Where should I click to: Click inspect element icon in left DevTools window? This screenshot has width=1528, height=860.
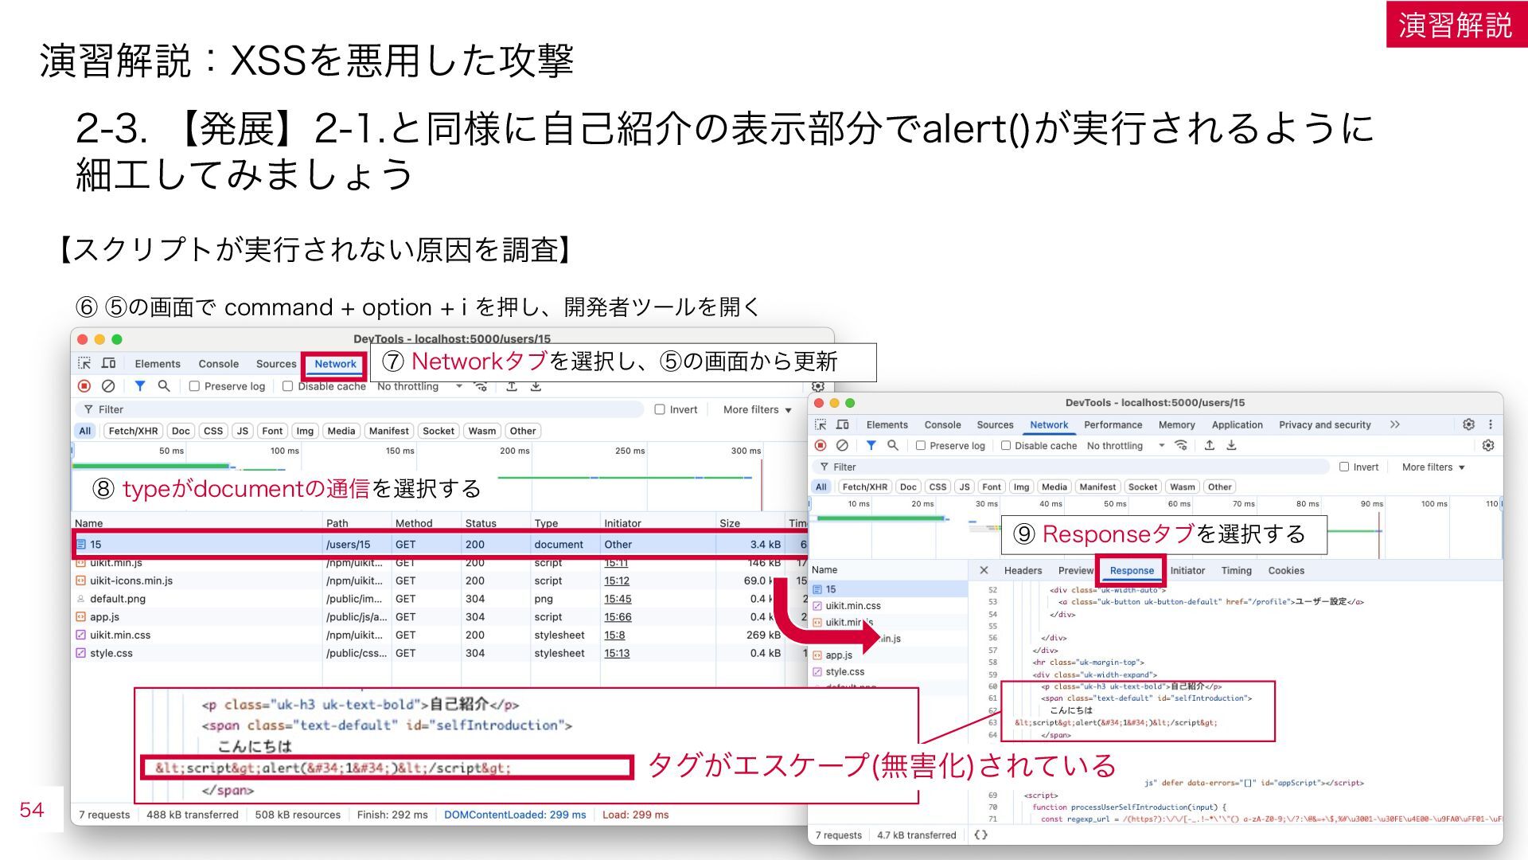tap(84, 364)
